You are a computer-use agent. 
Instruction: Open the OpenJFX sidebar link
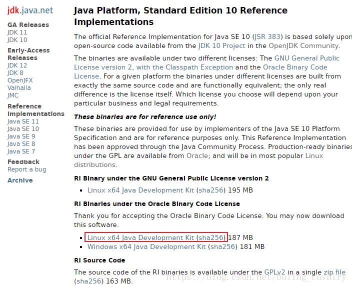(x=20, y=80)
